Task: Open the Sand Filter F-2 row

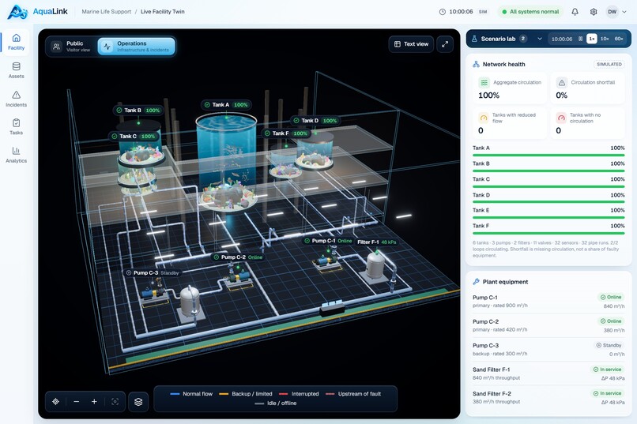Action: pyautogui.click(x=548, y=398)
